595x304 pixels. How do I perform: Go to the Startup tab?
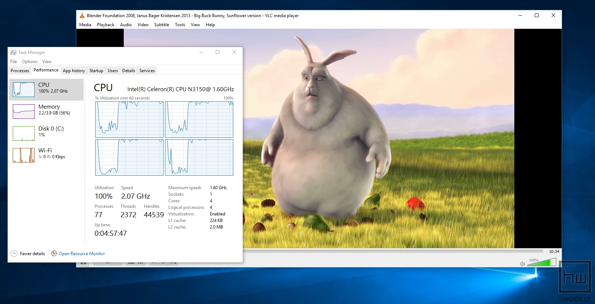(96, 71)
